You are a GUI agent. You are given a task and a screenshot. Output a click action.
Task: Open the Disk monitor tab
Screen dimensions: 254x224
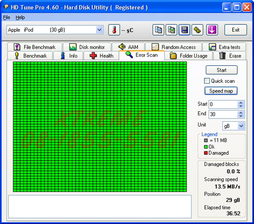pyautogui.click(x=87, y=47)
